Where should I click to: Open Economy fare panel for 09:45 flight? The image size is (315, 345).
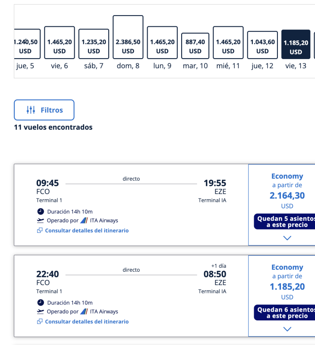pyautogui.click(x=282, y=204)
